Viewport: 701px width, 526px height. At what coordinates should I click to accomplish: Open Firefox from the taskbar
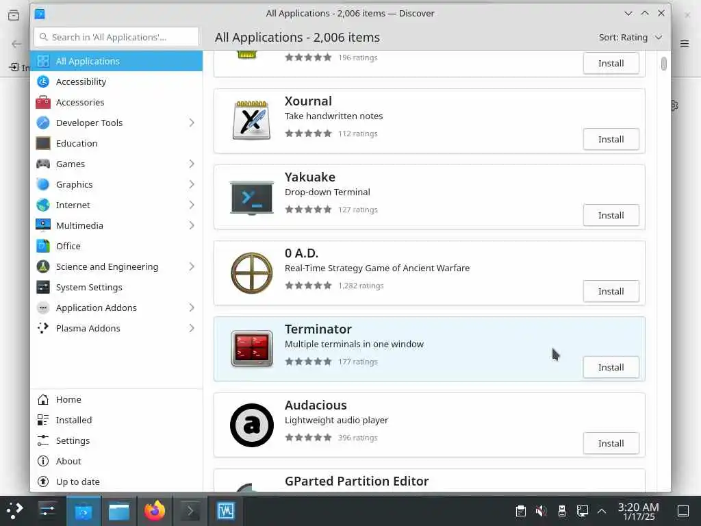point(155,511)
